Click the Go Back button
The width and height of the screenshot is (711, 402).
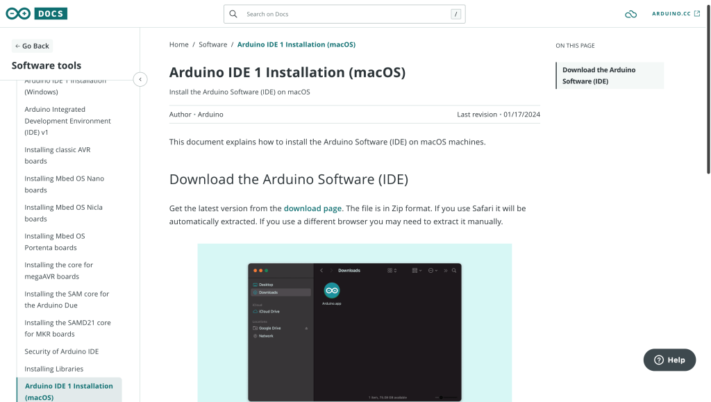coord(32,46)
